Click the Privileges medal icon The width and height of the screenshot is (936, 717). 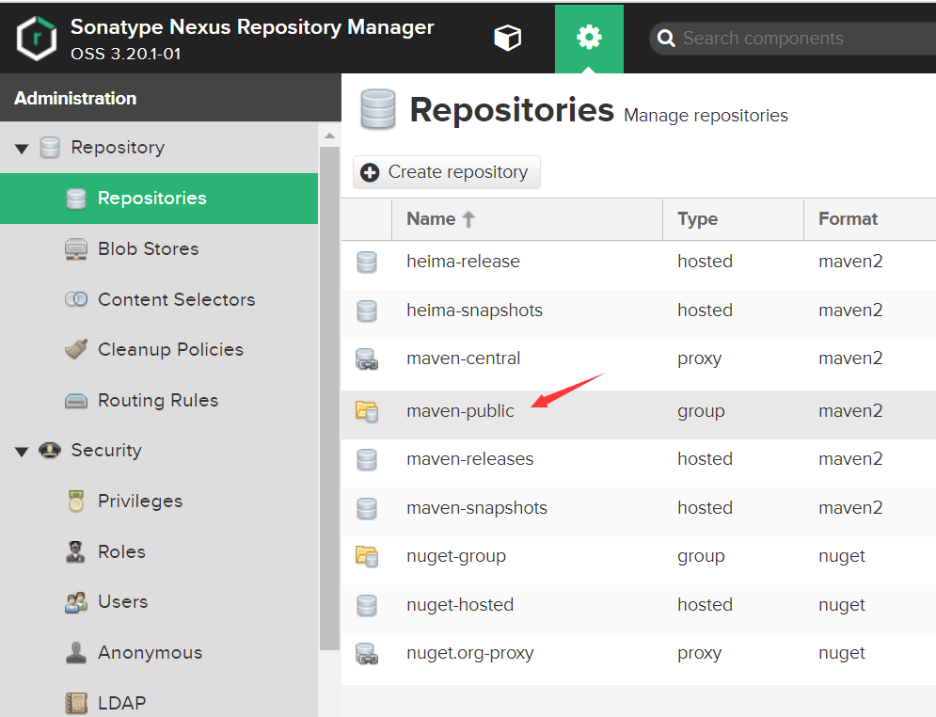click(76, 502)
